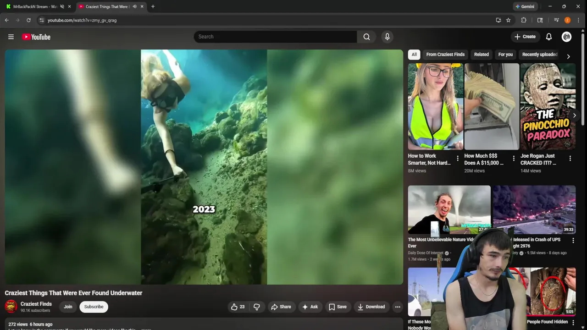
Task: Open options for How Much $$$ short
Action: click(514, 159)
